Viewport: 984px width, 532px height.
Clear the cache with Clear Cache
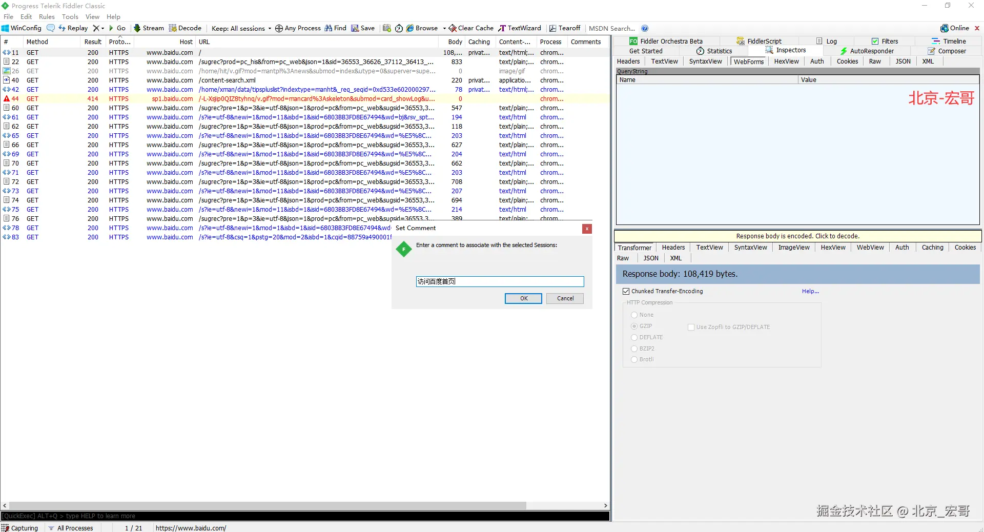(471, 28)
